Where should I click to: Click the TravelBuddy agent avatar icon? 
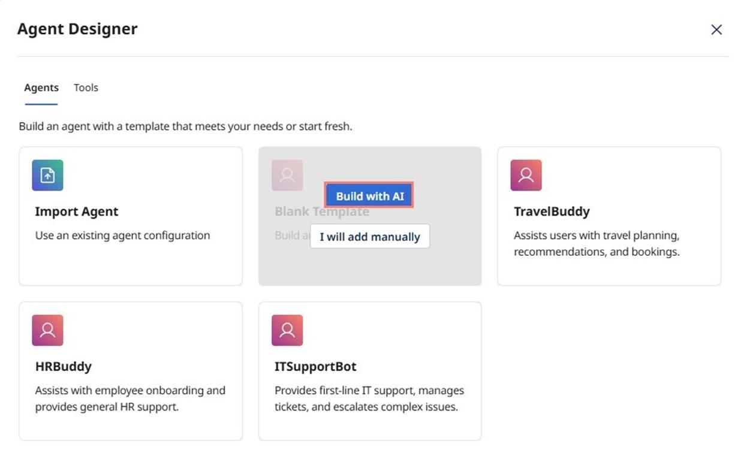point(526,175)
